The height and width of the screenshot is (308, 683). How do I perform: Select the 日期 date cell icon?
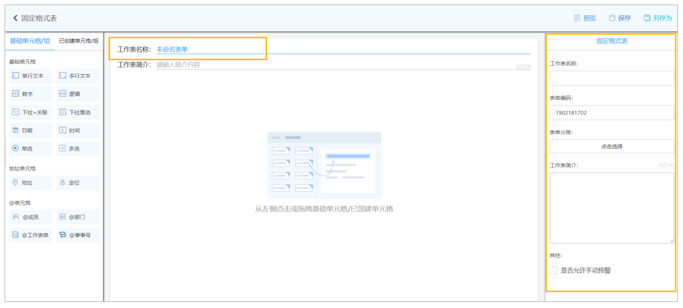[x=15, y=130]
